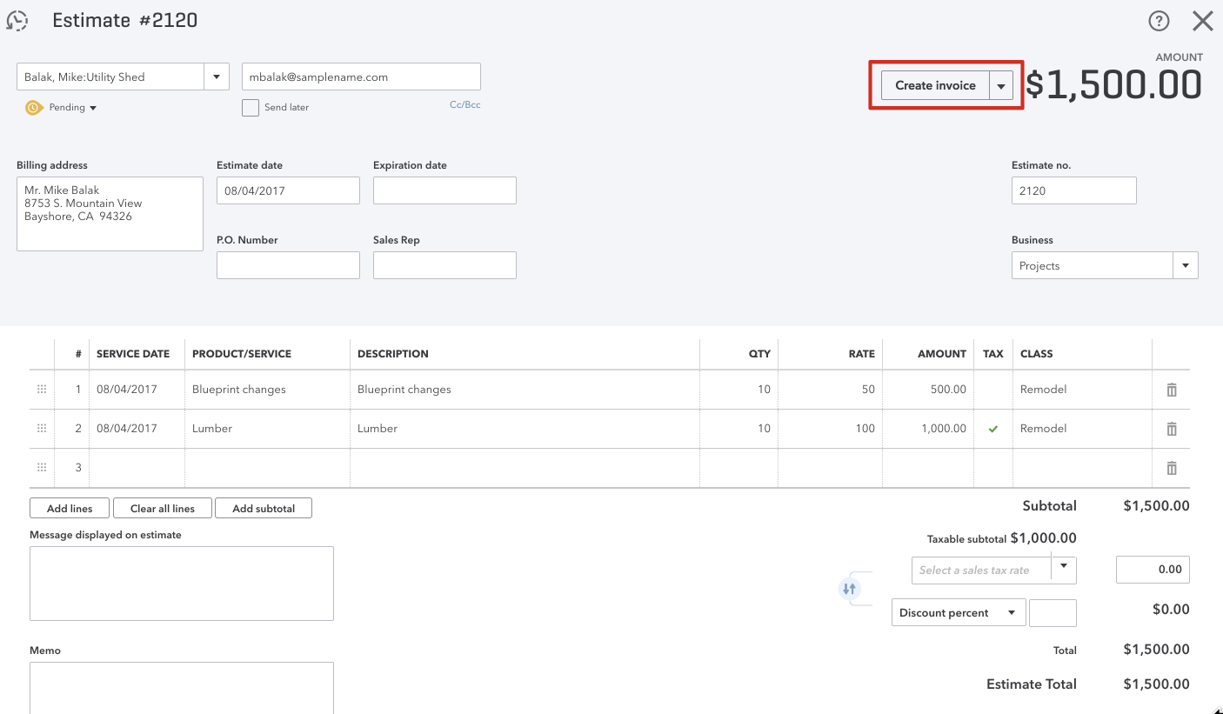Click the Create invoice button
Viewport: 1223px width, 714px height.
pos(935,86)
